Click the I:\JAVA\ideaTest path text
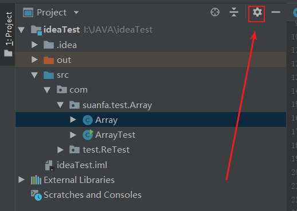The width and height of the screenshot is (297, 211). click(118, 30)
